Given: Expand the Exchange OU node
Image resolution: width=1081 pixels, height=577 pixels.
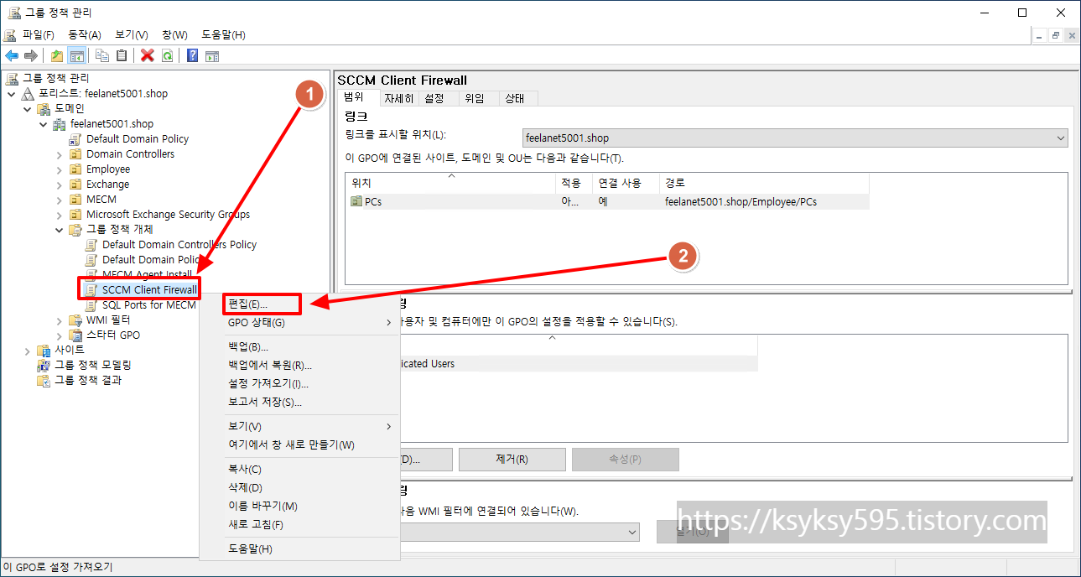Looking at the screenshot, I should [60, 185].
